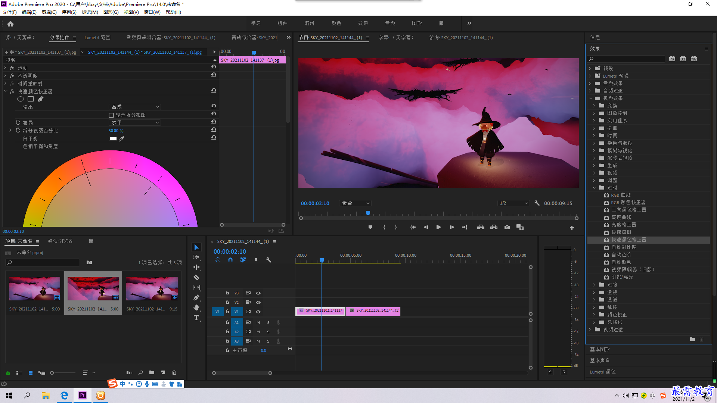Screen dimensions: 717x403
Task: Open the layout dropdown set to horizontal
Action: [x=135, y=122]
